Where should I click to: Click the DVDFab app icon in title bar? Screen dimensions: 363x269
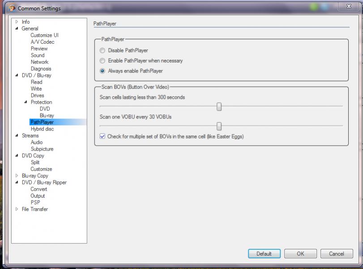coord(12,8)
